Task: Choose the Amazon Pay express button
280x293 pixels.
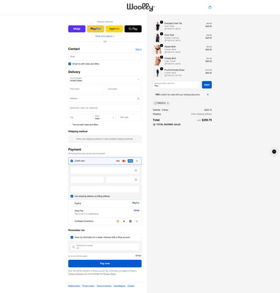Action: (x=114, y=29)
